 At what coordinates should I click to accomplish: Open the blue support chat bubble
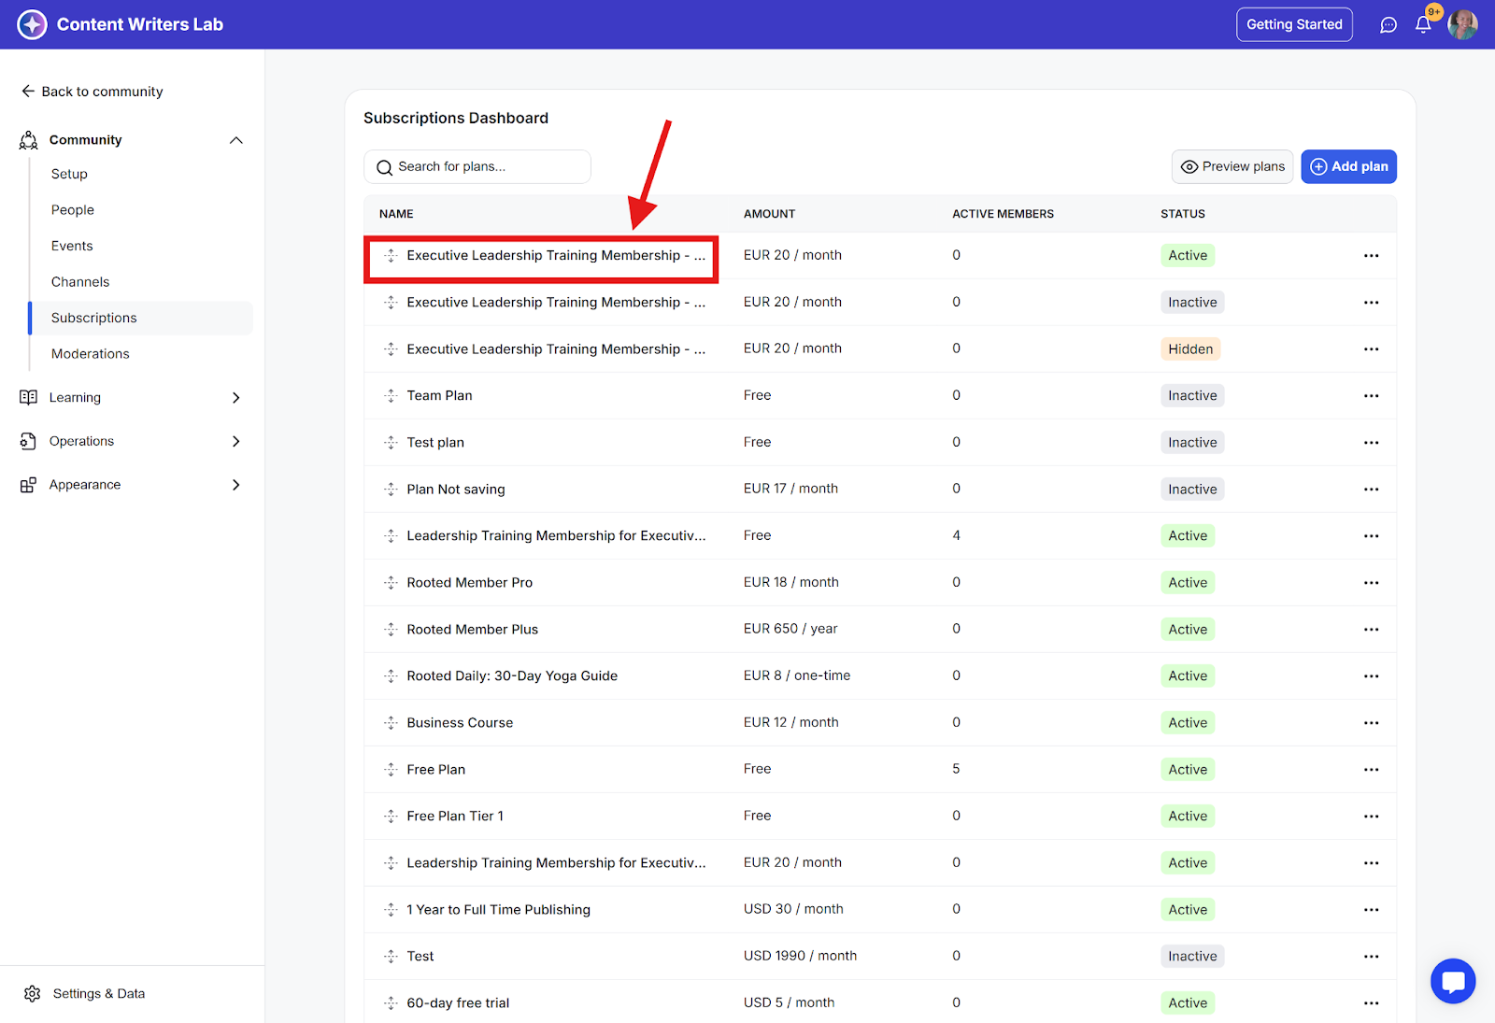1452,981
